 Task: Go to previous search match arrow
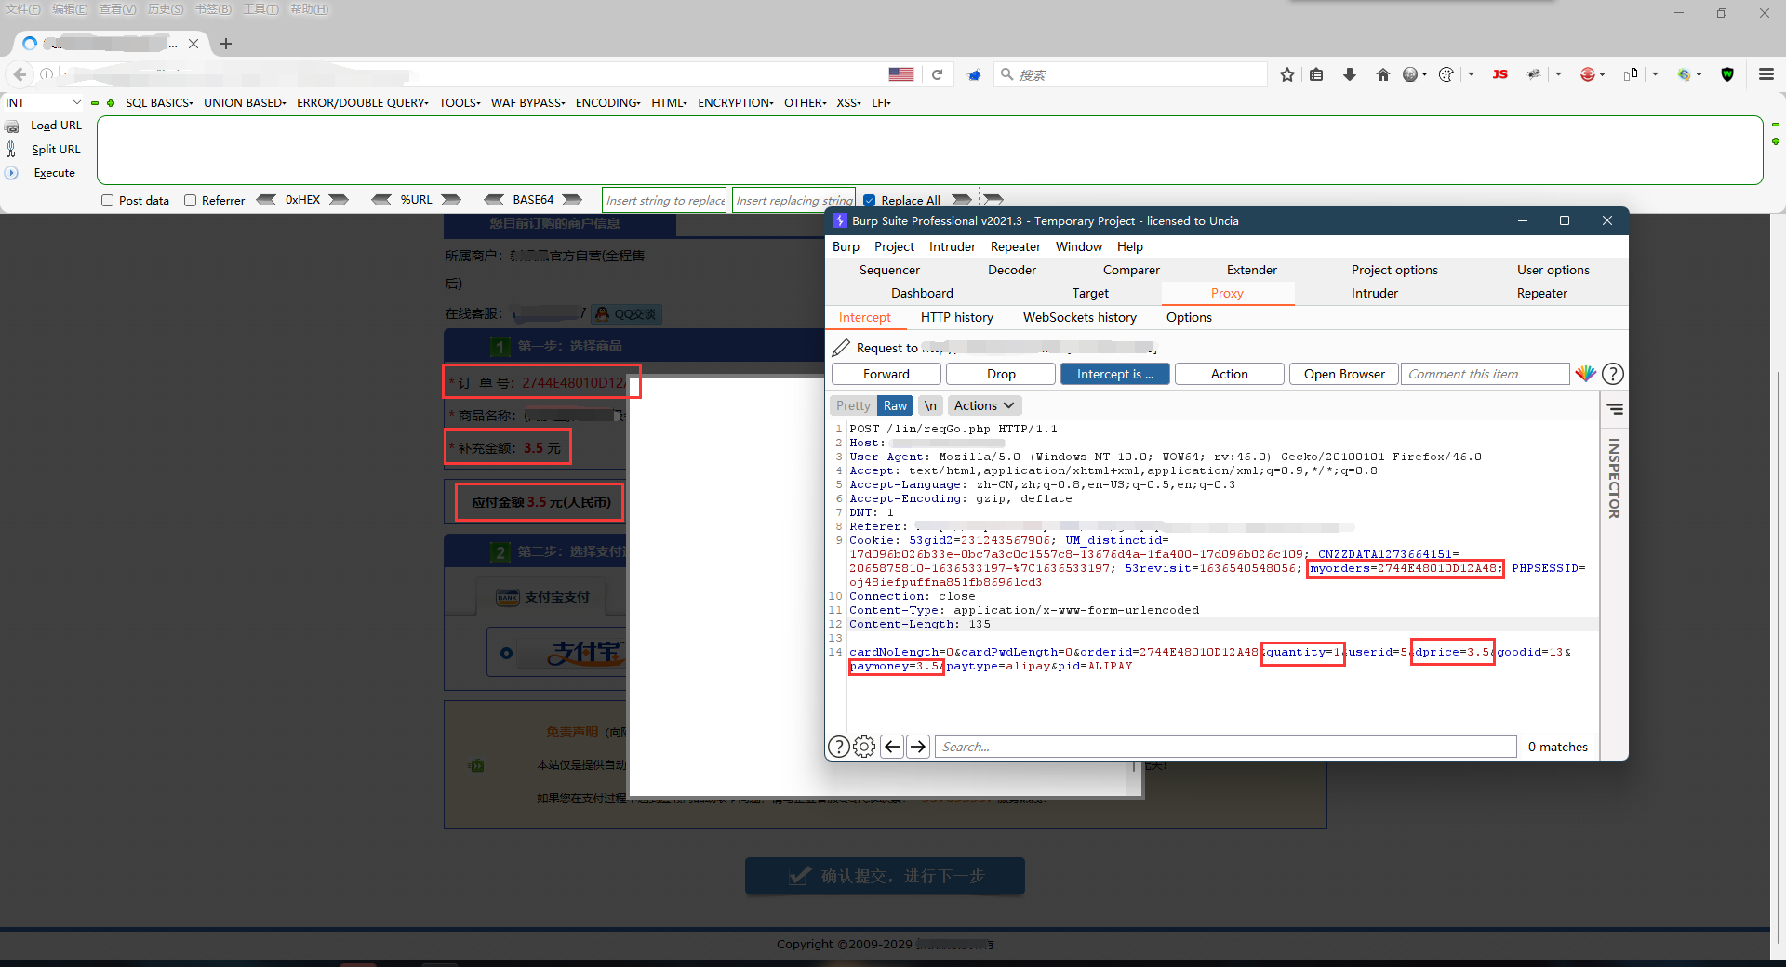[892, 747]
